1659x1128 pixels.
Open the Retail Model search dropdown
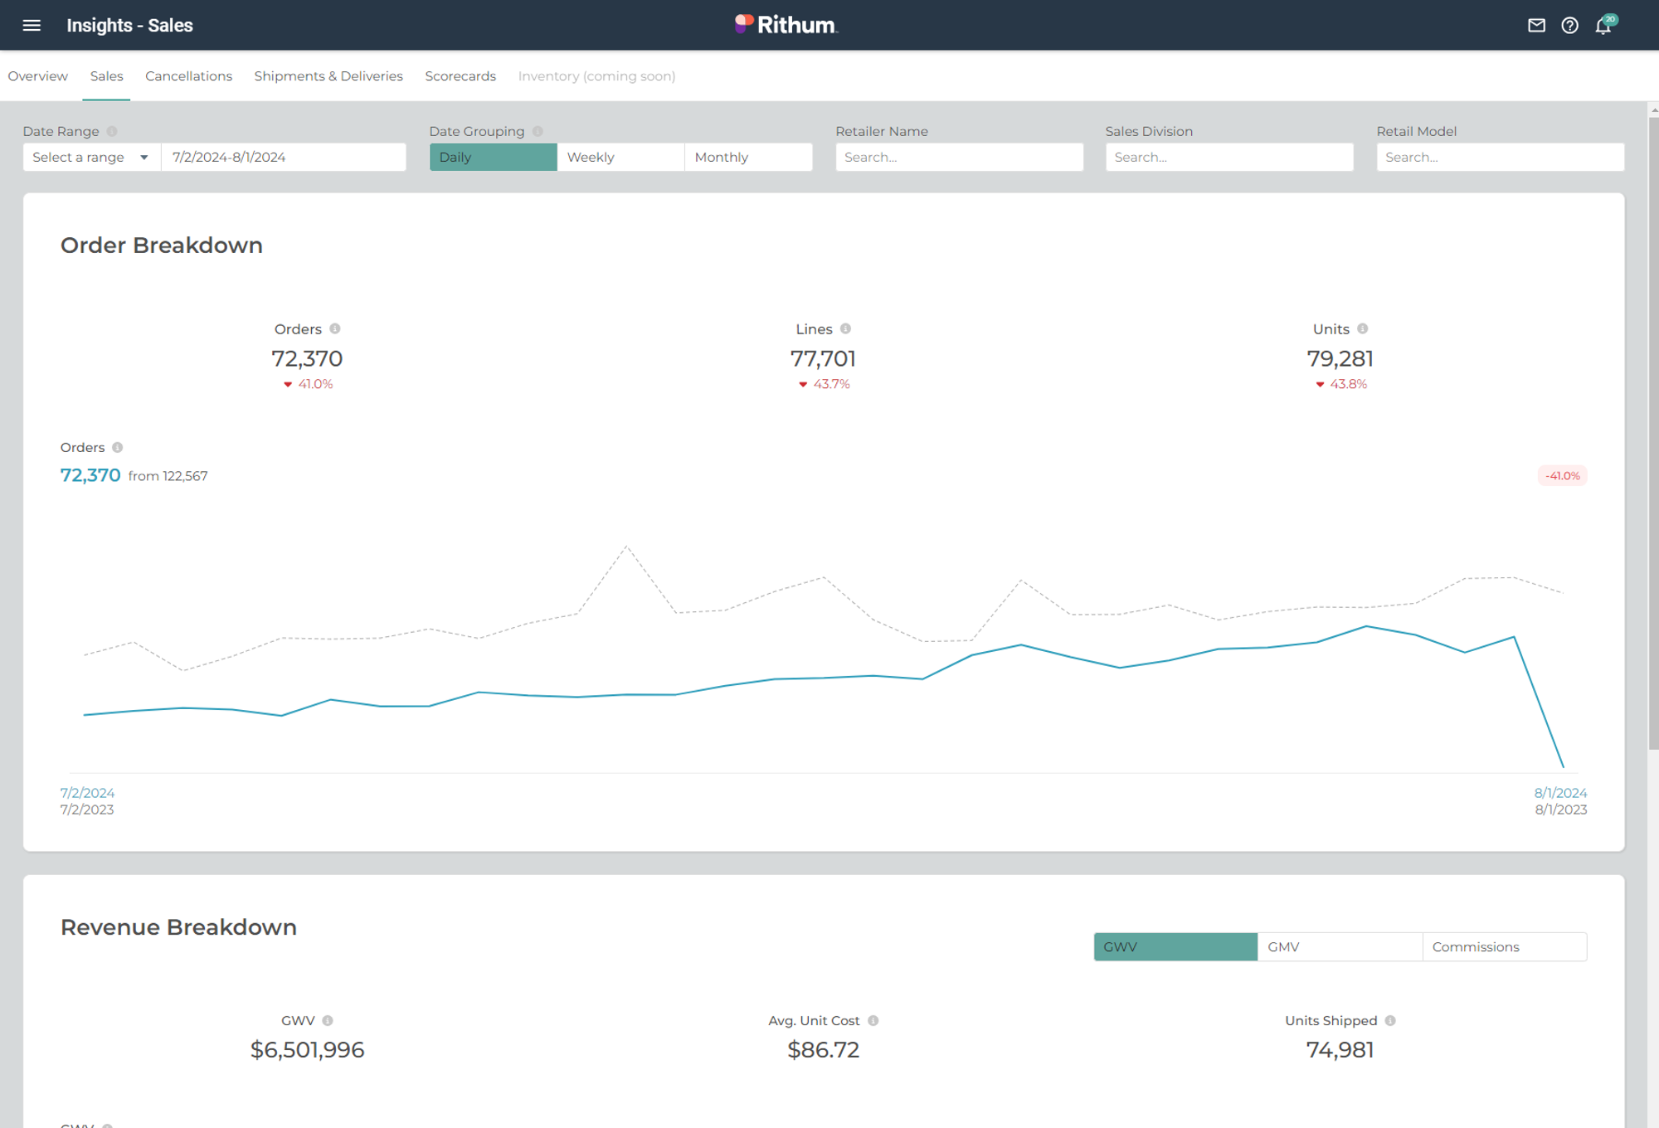(x=1500, y=157)
